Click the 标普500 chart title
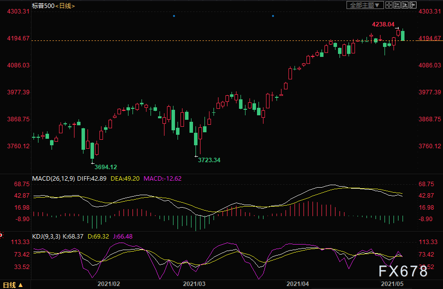Screen dimensions: 443x289 click(x=43, y=5)
